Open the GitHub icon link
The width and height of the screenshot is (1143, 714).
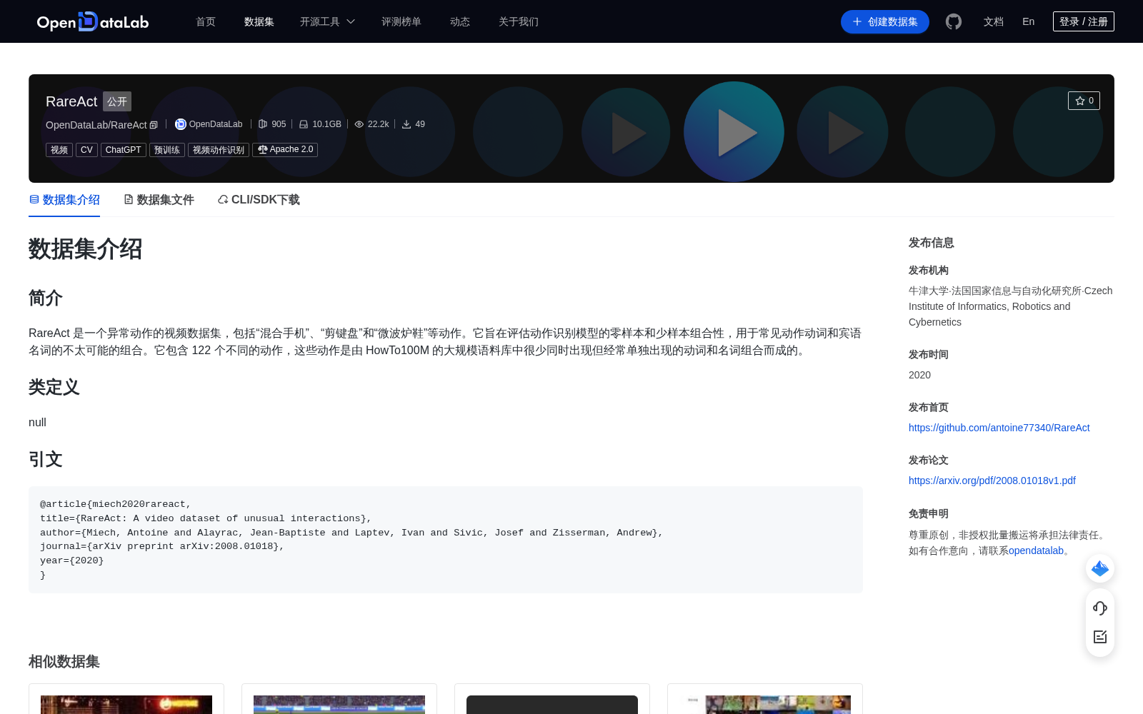pos(954,21)
